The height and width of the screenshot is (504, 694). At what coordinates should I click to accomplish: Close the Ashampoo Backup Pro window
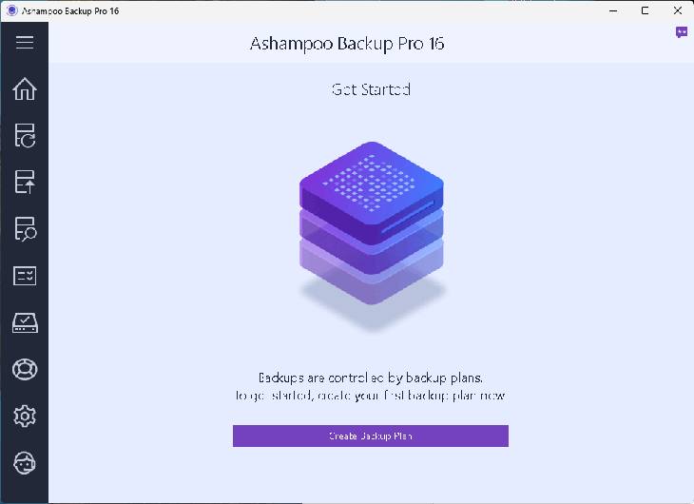[677, 10]
